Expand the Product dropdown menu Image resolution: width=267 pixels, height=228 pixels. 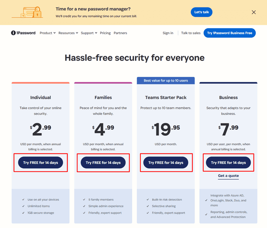47,33
